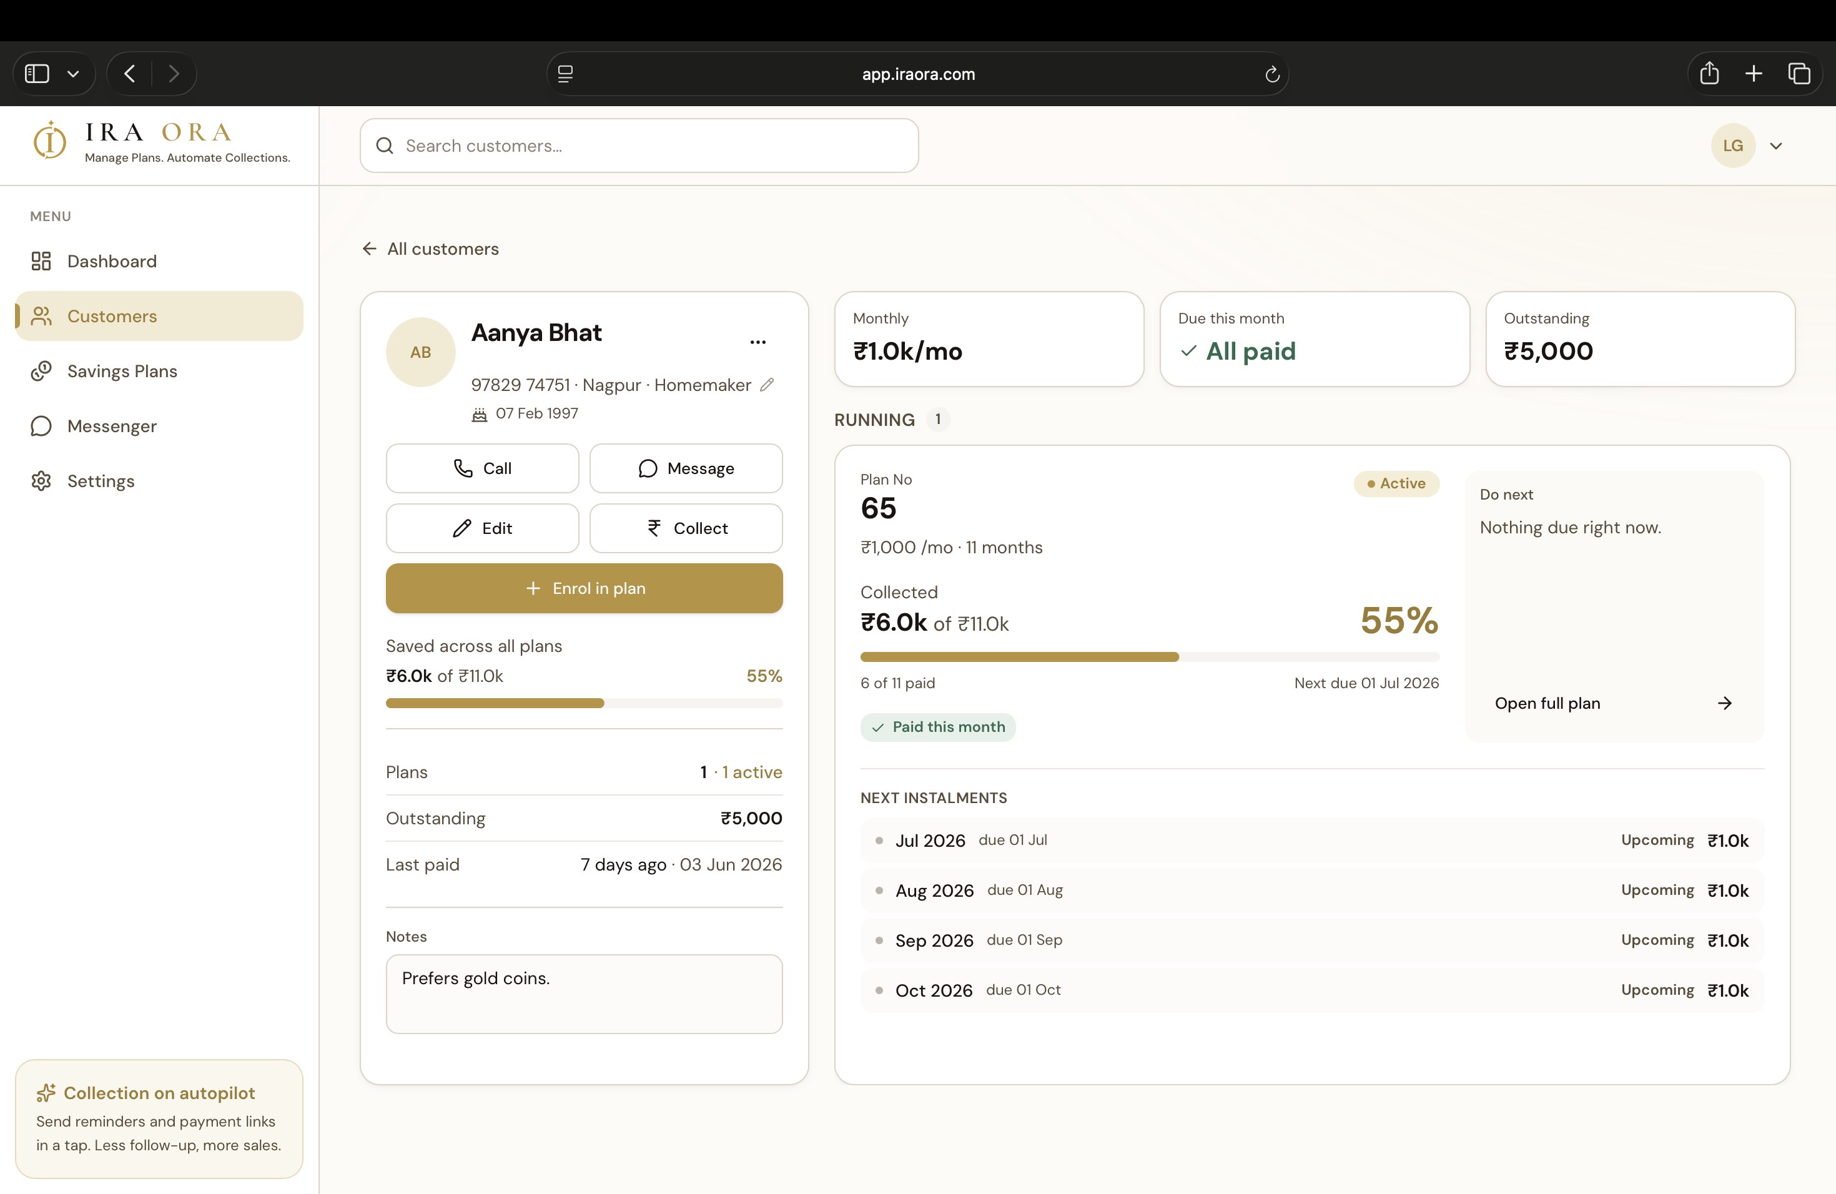
Task: Click Enrol in plan button
Action: [584, 588]
